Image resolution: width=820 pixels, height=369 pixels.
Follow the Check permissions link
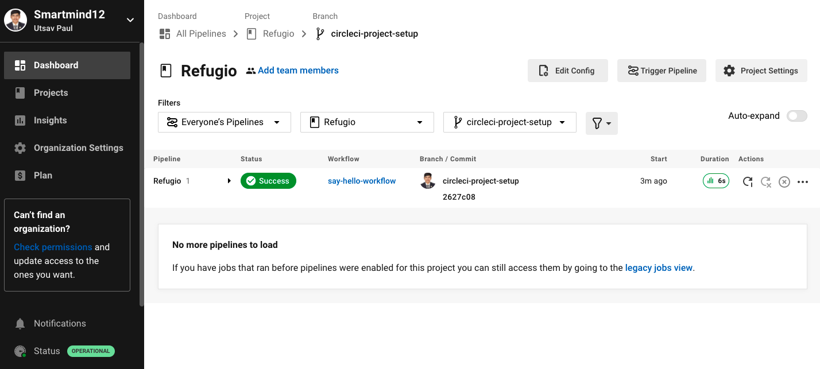(53, 247)
